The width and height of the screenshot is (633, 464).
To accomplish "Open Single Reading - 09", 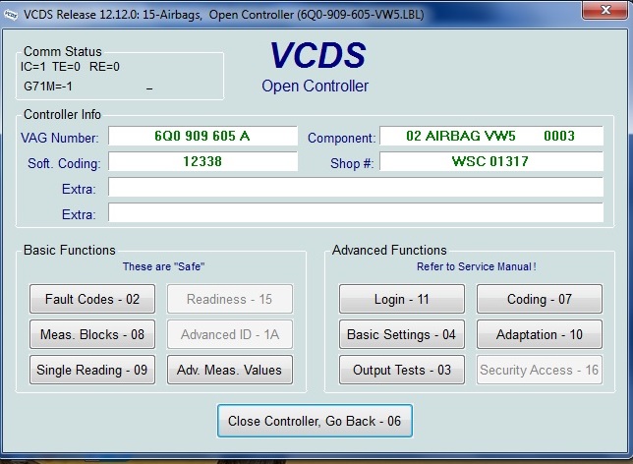I will click(92, 370).
